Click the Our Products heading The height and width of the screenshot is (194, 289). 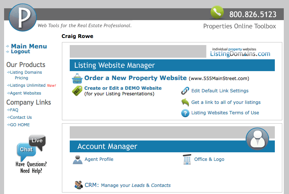point(26,65)
